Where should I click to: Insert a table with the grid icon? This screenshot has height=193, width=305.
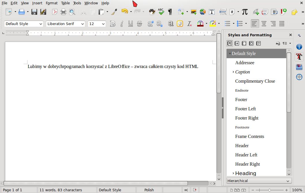pyautogui.click(x=181, y=12)
